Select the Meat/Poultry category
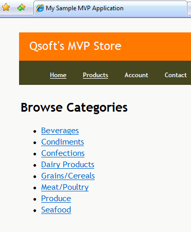Screen dimensions: 191x232 65,187
